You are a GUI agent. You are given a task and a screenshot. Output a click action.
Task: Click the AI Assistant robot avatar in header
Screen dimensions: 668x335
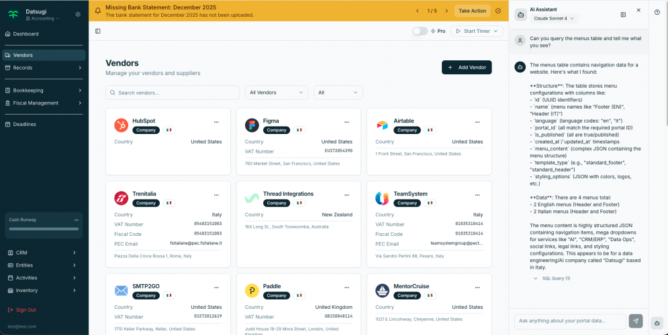(520, 15)
